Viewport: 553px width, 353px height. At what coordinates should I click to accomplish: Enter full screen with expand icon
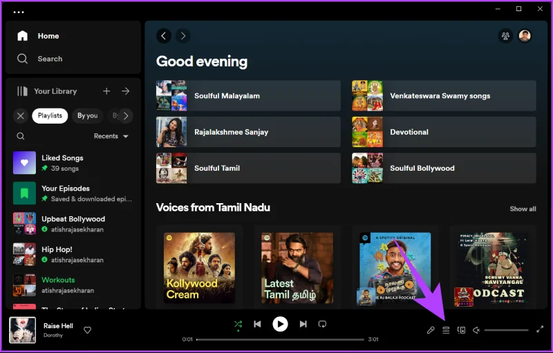click(x=540, y=330)
